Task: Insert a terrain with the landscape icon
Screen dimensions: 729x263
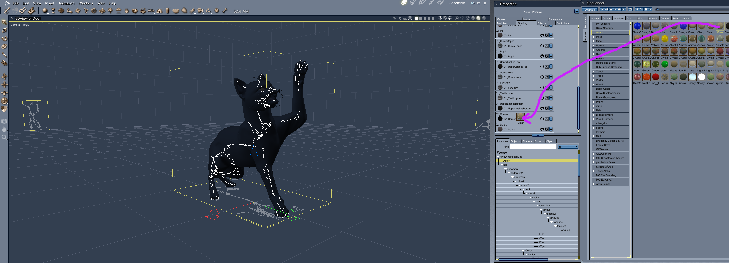Action: tap(102, 11)
